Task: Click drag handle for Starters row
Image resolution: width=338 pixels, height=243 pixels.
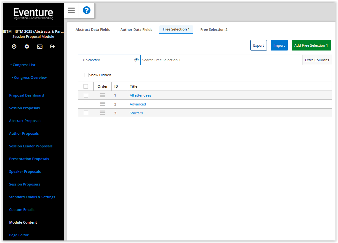Action: click(103, 113)
